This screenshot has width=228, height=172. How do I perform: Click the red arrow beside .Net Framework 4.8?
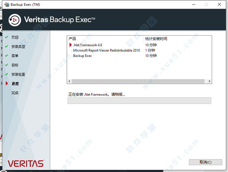coord(71,45)
